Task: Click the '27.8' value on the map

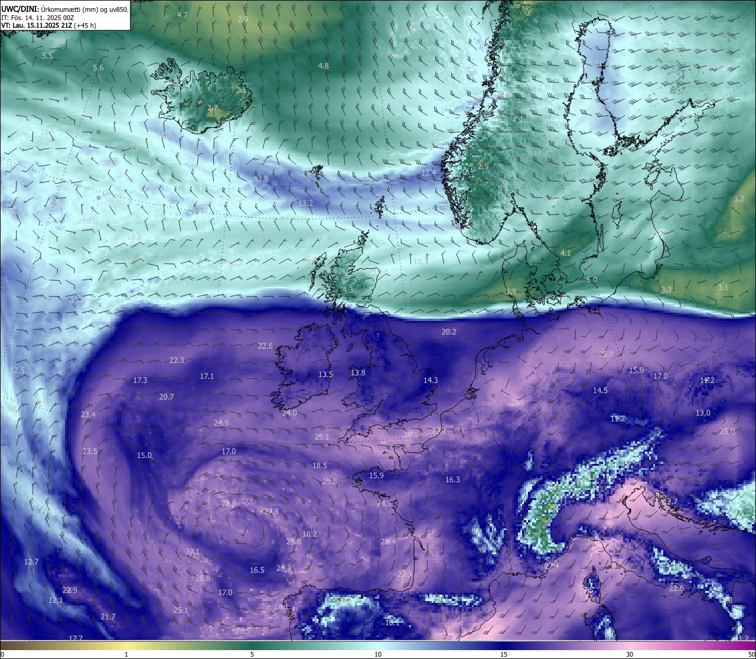Action: [271, 512]
